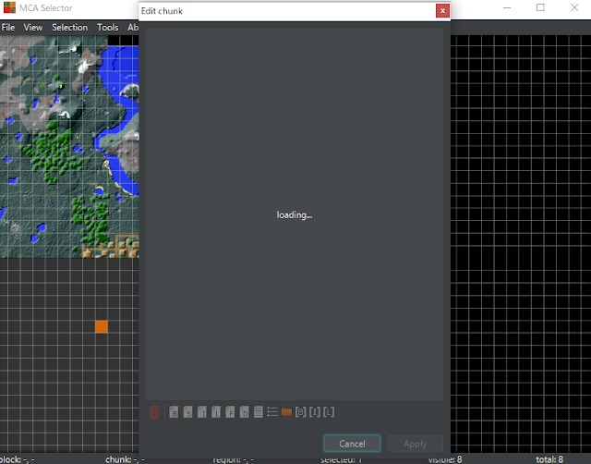Add a Double tag (D icon)

(x=244, y=412)
